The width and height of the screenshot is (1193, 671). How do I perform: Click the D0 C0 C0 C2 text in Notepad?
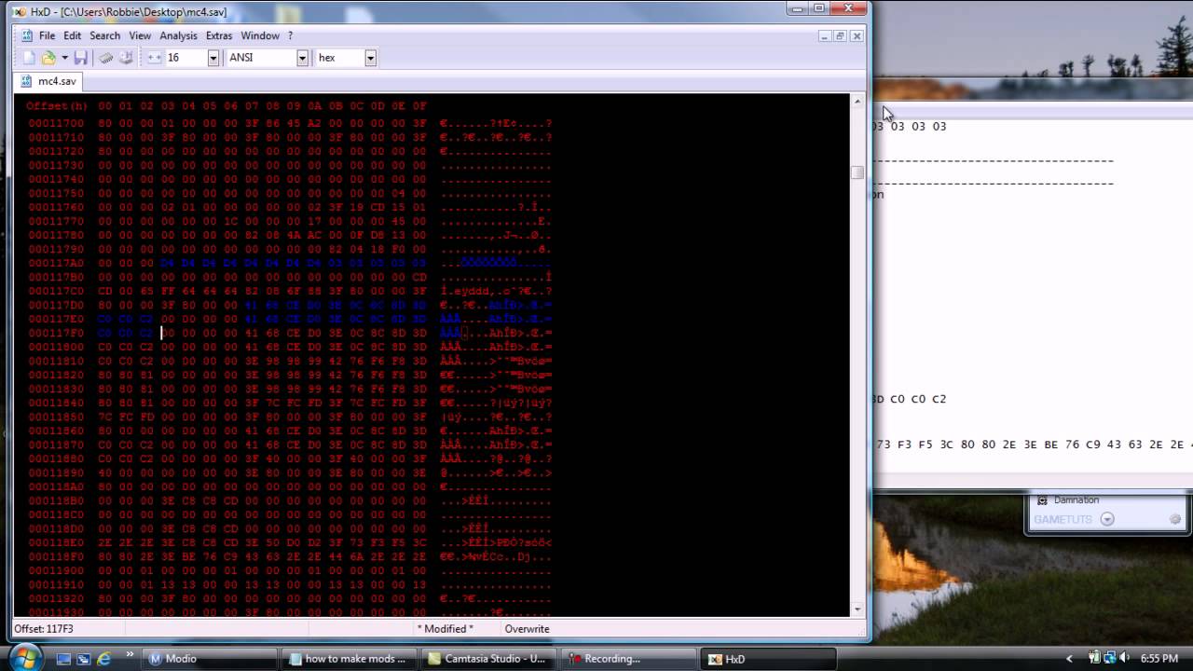[x=911, y=399]
